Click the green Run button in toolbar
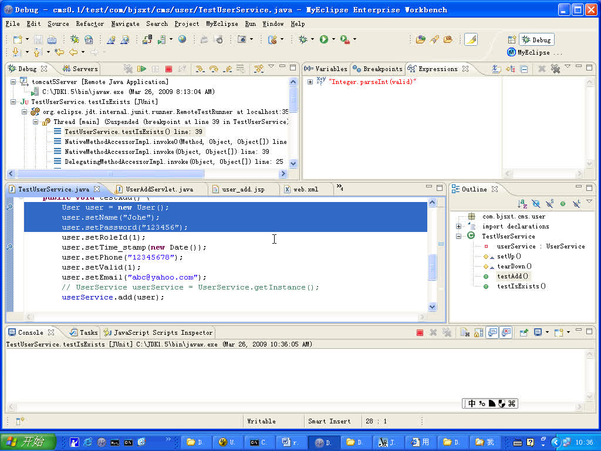This screenshot has width=601, height=451. [x=324, y=39]
